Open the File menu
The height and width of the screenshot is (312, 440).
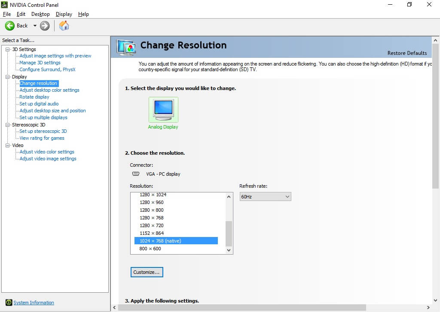pos(7,14)
